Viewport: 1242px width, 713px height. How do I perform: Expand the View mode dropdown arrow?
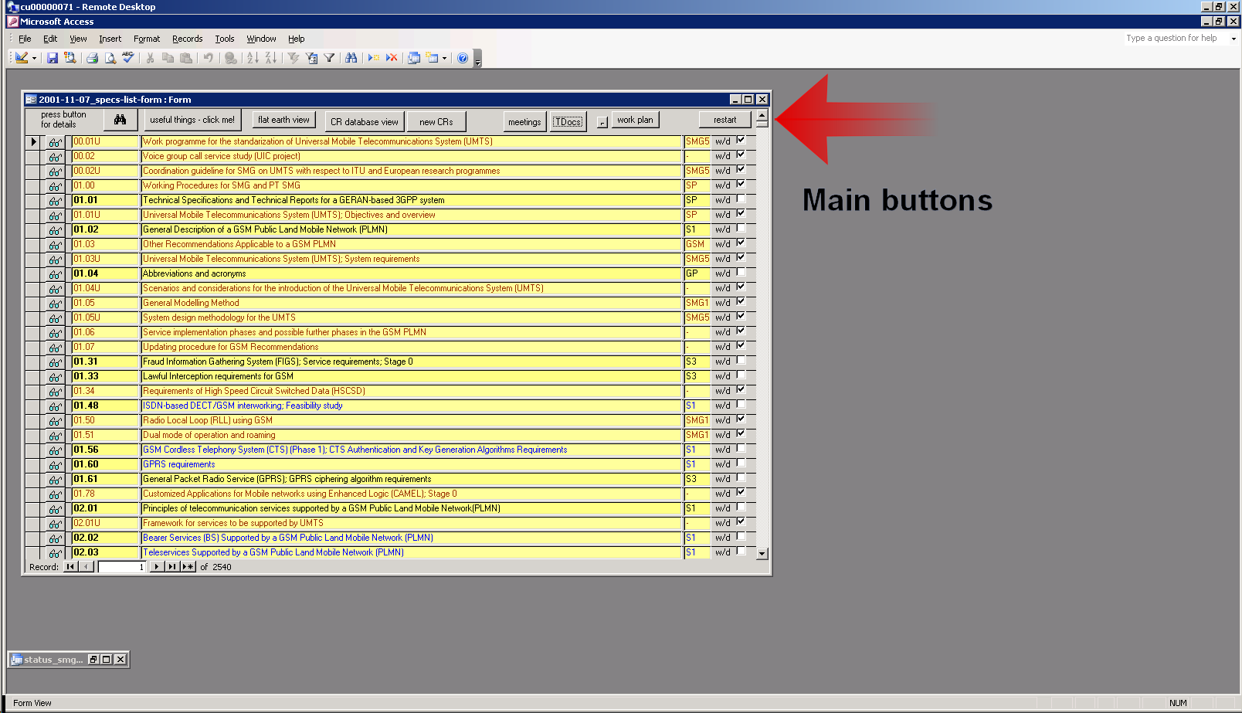pos(34,58)
